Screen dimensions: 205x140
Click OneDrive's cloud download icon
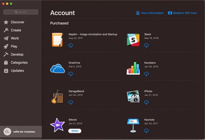71,74
